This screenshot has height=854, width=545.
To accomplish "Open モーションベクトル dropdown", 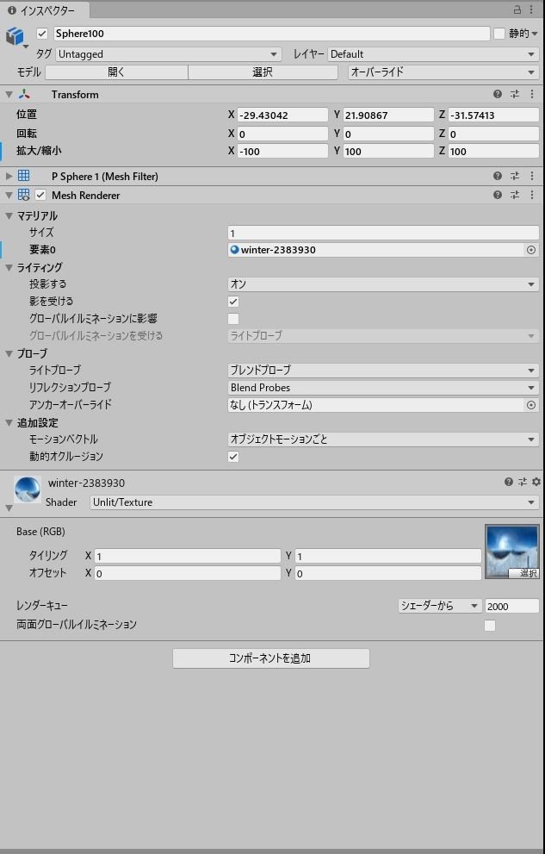I will point(383,439).
